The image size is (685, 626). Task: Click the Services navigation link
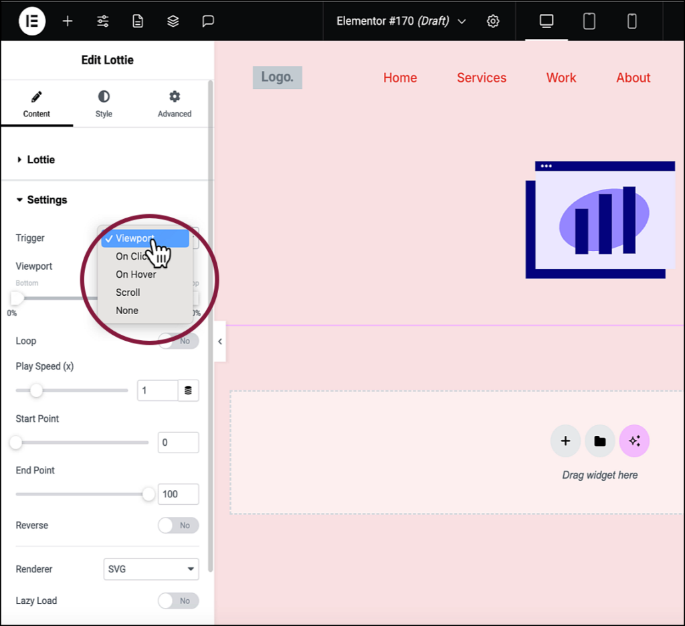(x=481, y=77)
